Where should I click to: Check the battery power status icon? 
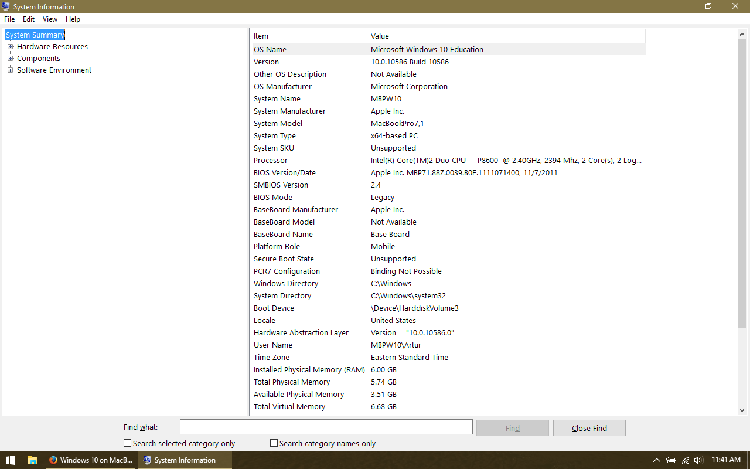pyautogui.click(x=671, y=460)
